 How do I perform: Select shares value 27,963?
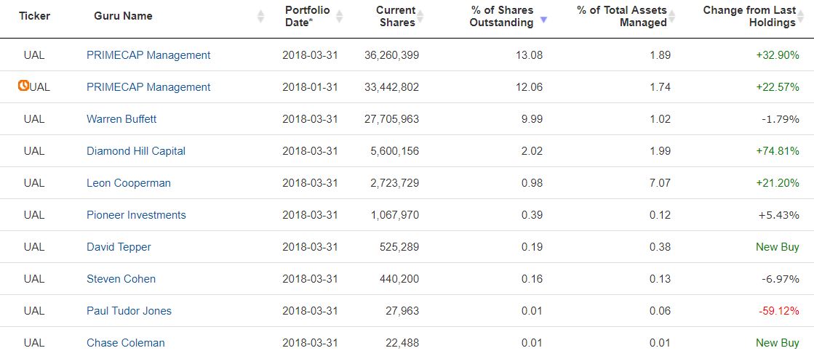(x=402, y=311)
